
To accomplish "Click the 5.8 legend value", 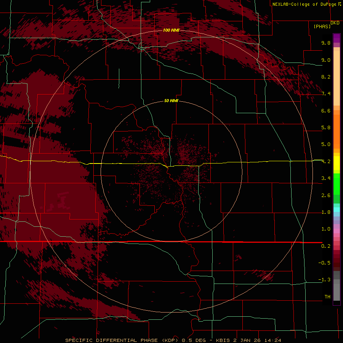I will [x=326, y=128].
